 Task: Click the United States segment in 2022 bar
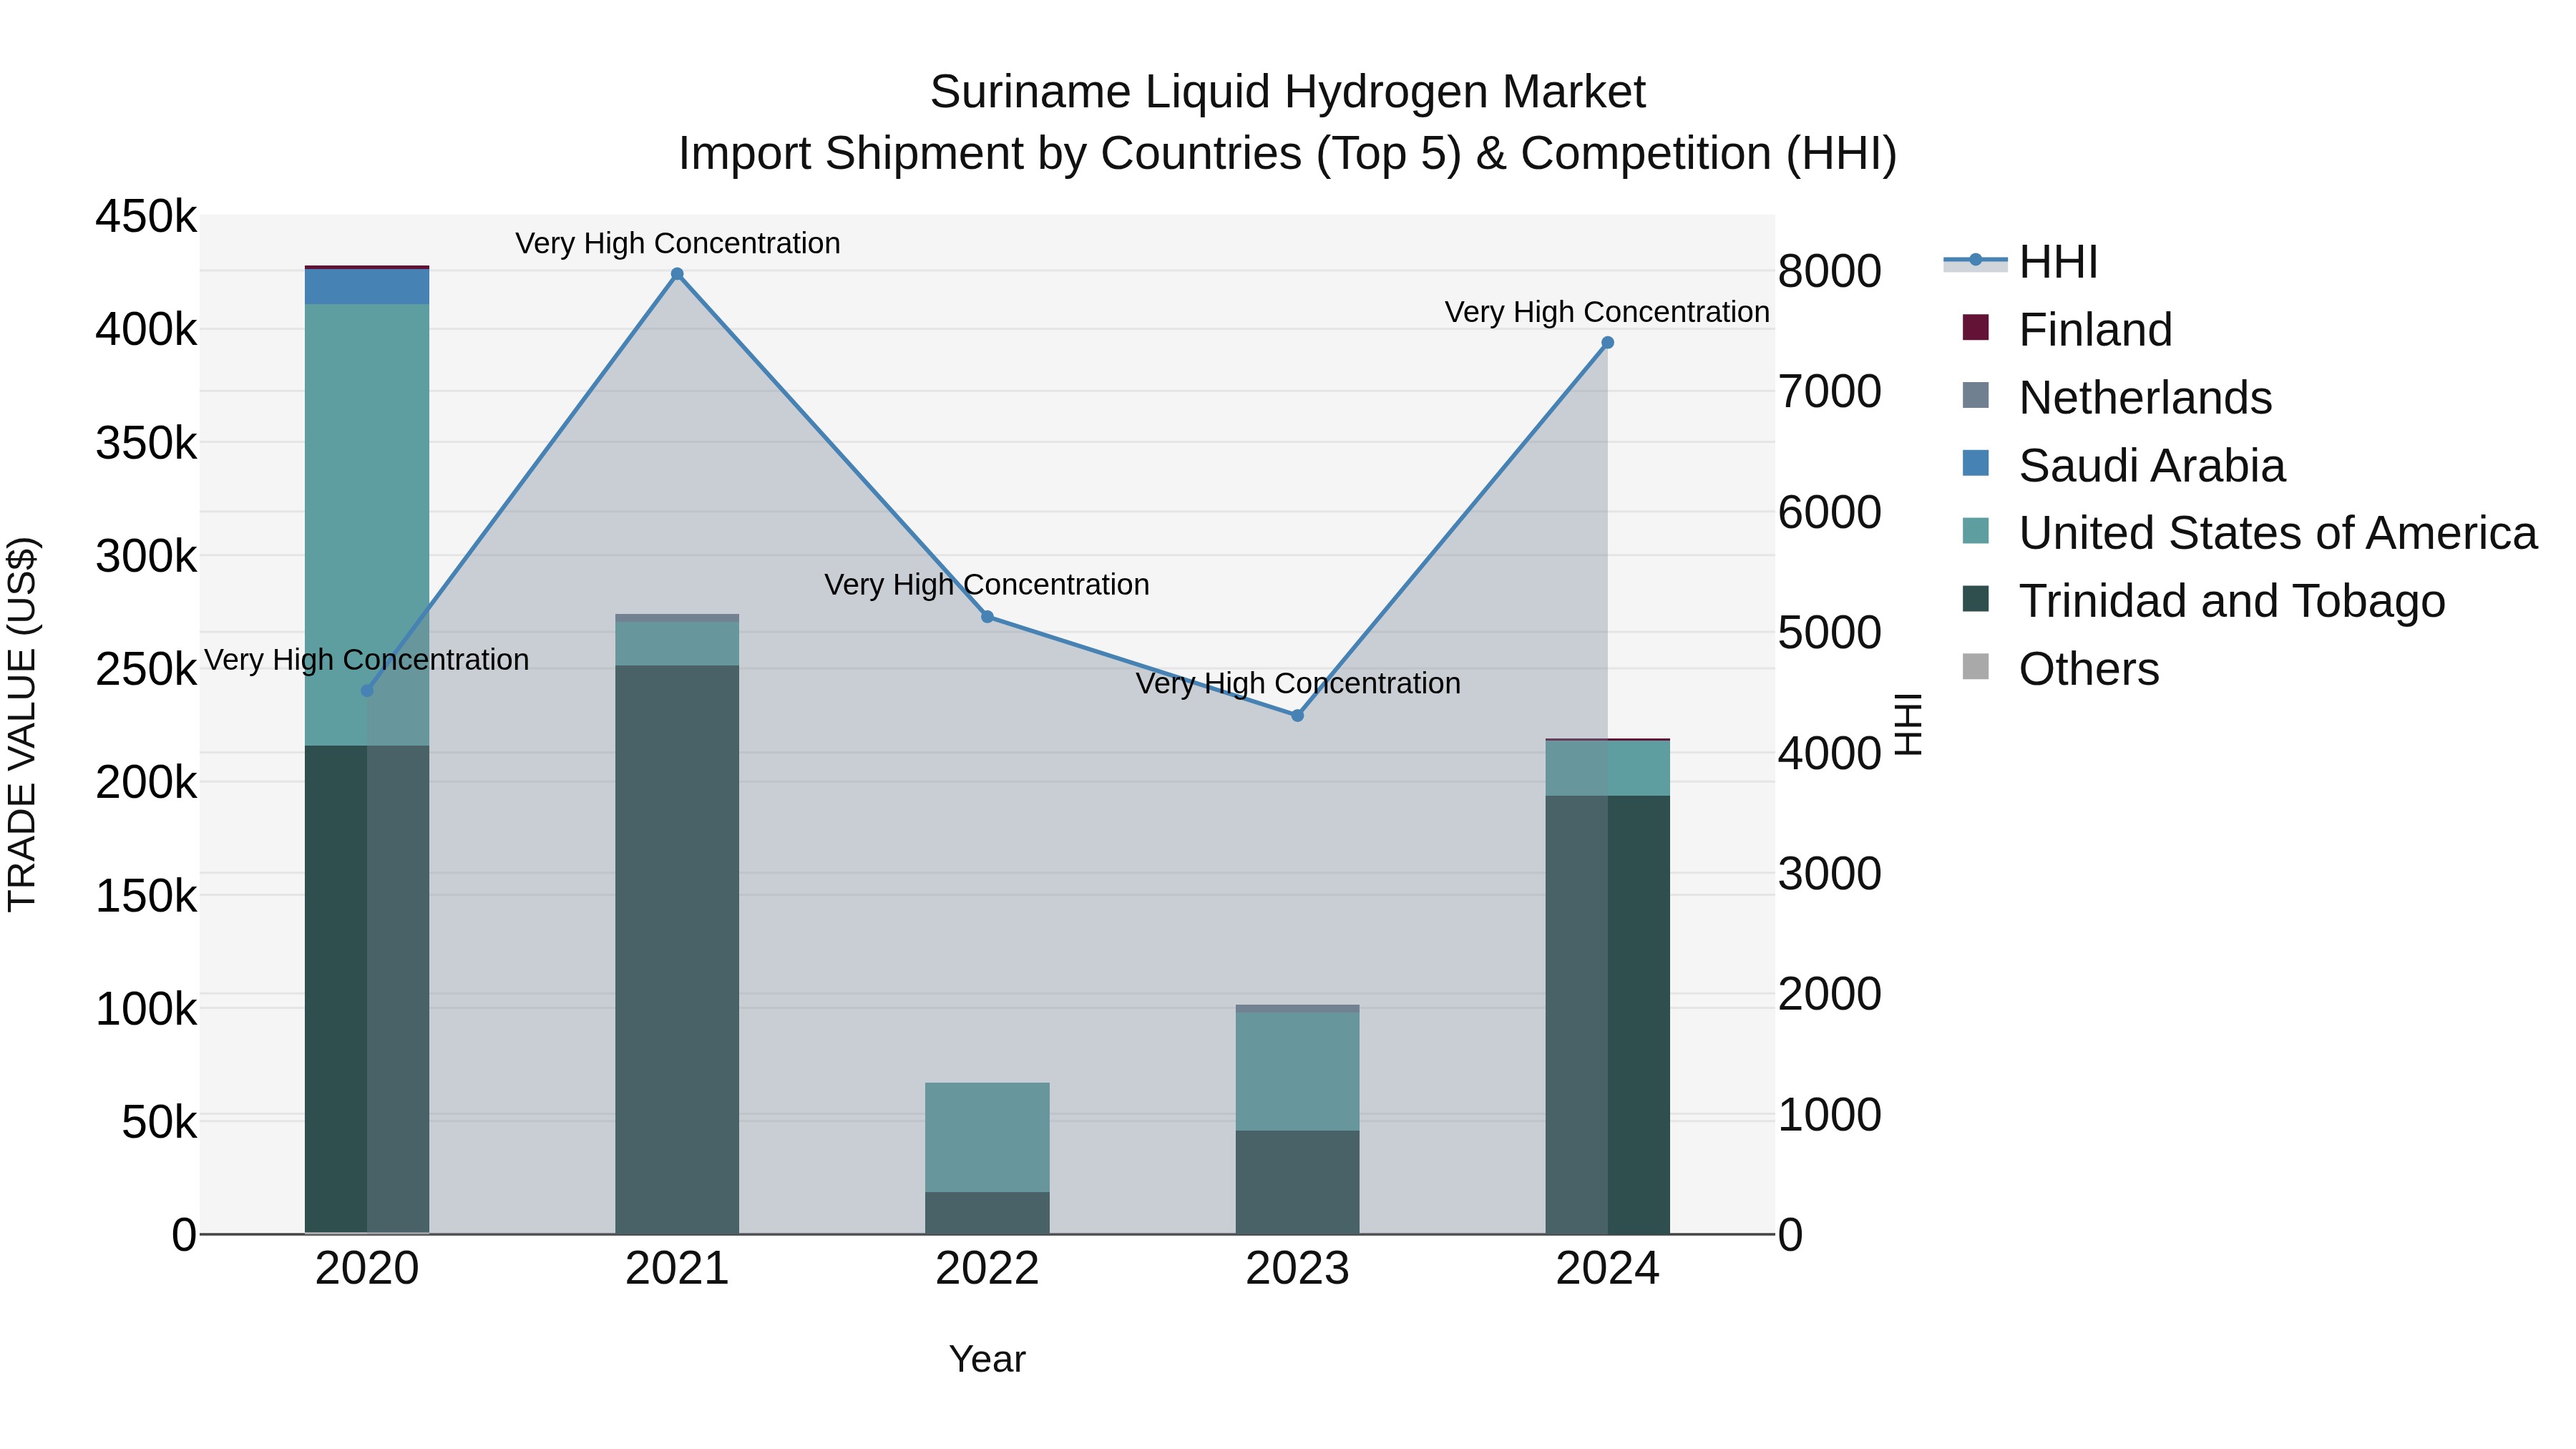(x=987, y=1138)
